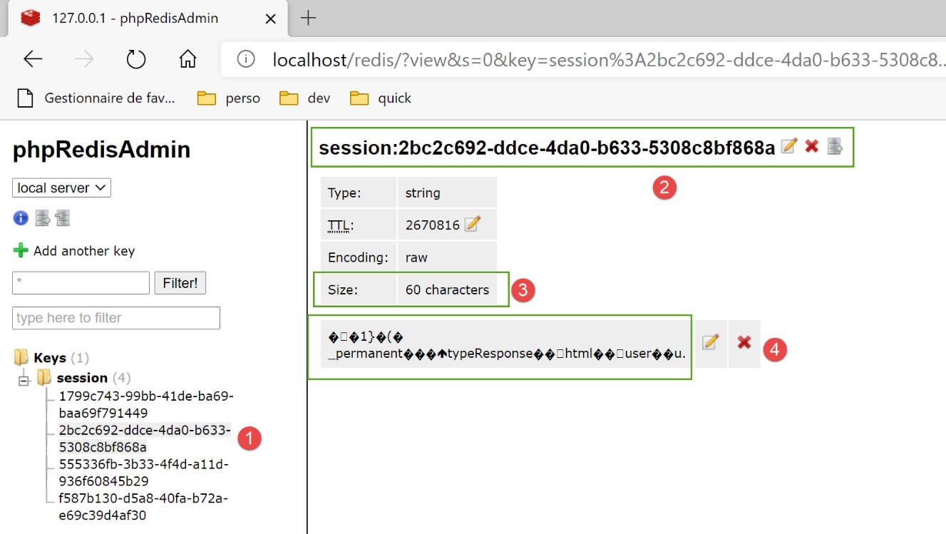Open the local server dropdown

tap(61, 188)
